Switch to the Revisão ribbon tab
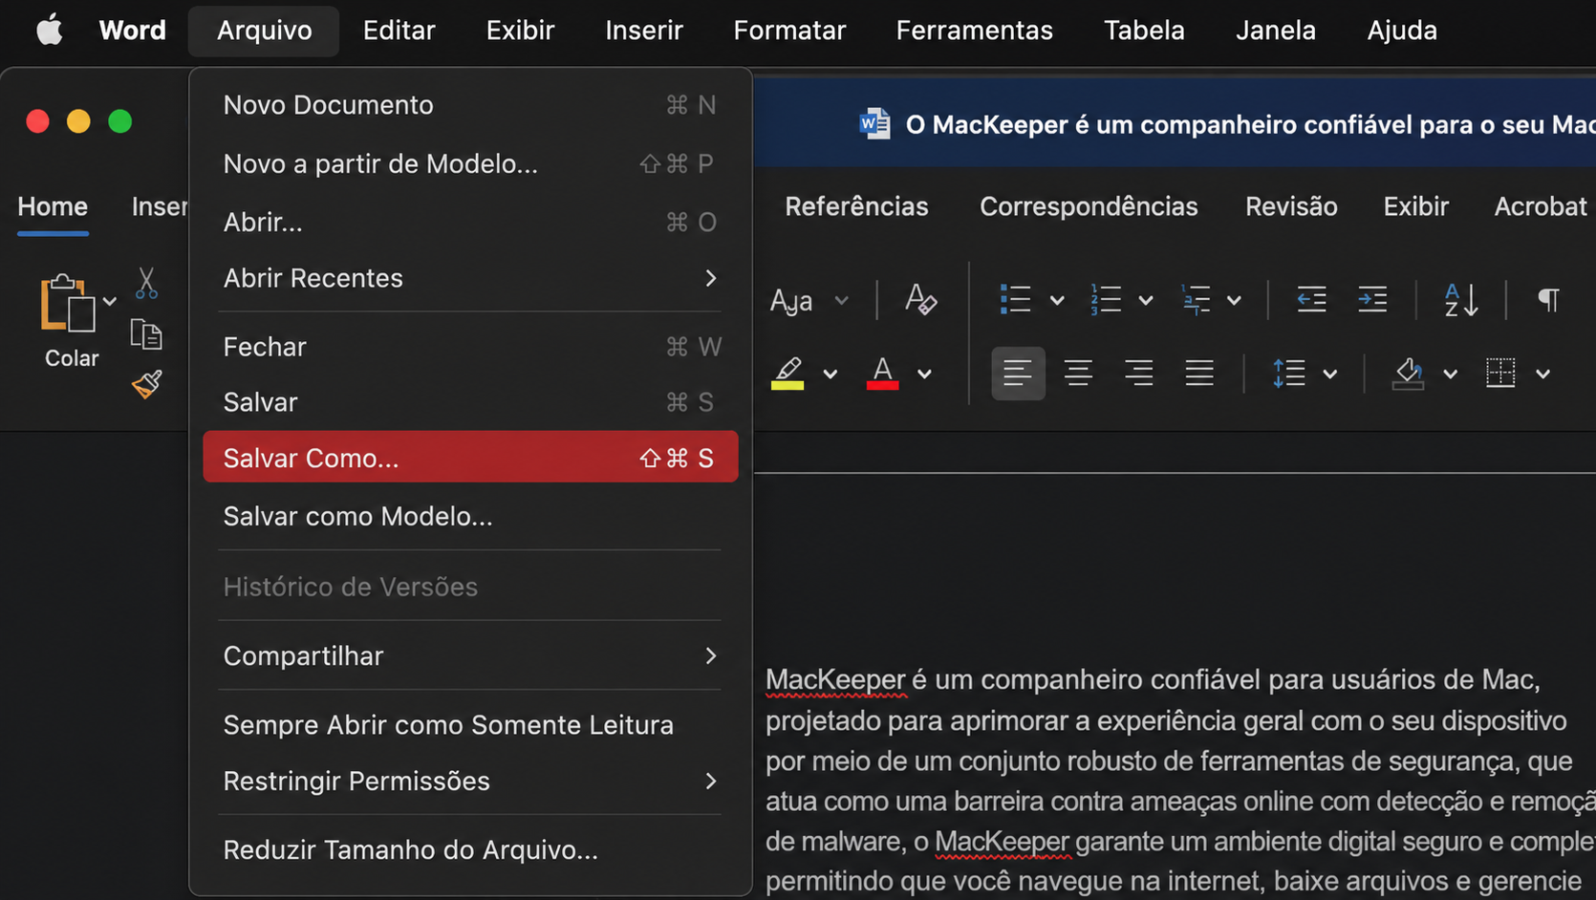Screen dimensions: 1596x900 [x=1291, y=206]
